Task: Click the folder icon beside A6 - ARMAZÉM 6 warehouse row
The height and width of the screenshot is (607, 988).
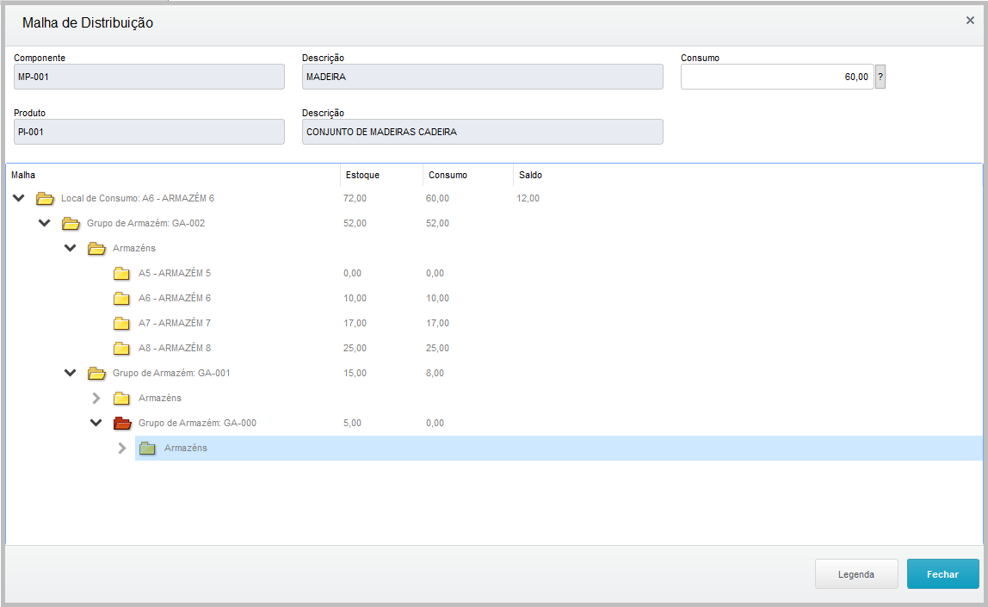Action: point(121,299)
